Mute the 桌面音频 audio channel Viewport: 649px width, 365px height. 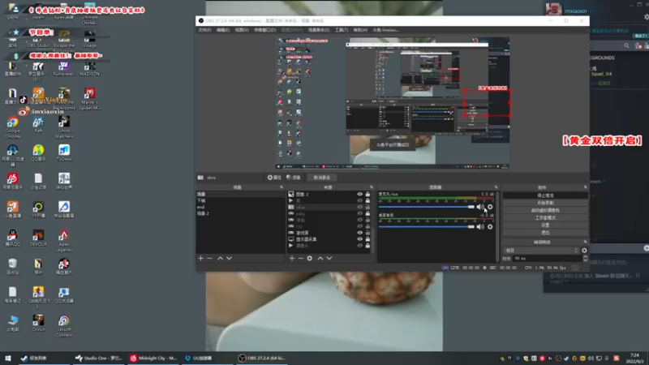(x=480, y=227)
